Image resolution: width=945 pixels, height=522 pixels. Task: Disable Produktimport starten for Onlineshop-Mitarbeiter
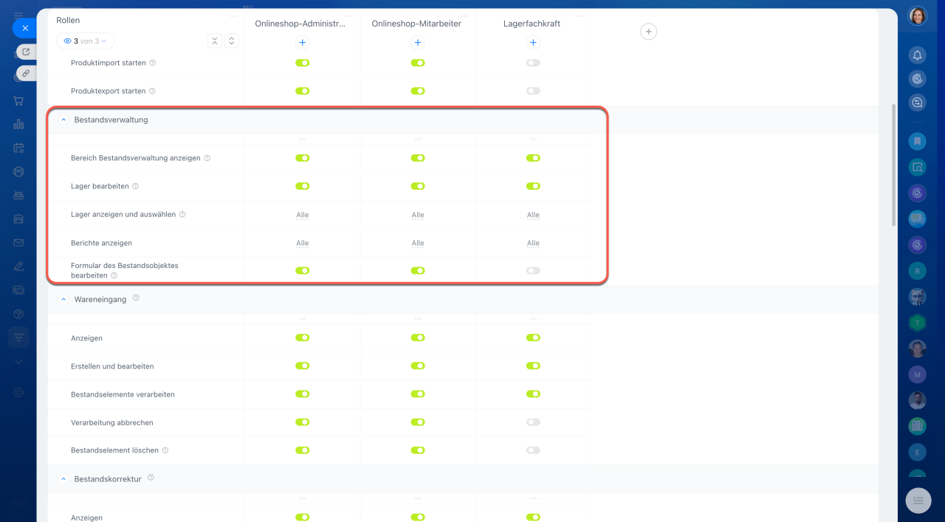(418, 63)
